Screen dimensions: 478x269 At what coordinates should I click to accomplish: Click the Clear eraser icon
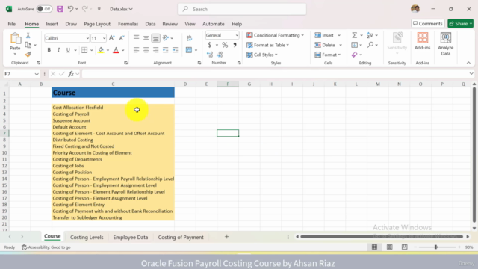click(354, 55)
